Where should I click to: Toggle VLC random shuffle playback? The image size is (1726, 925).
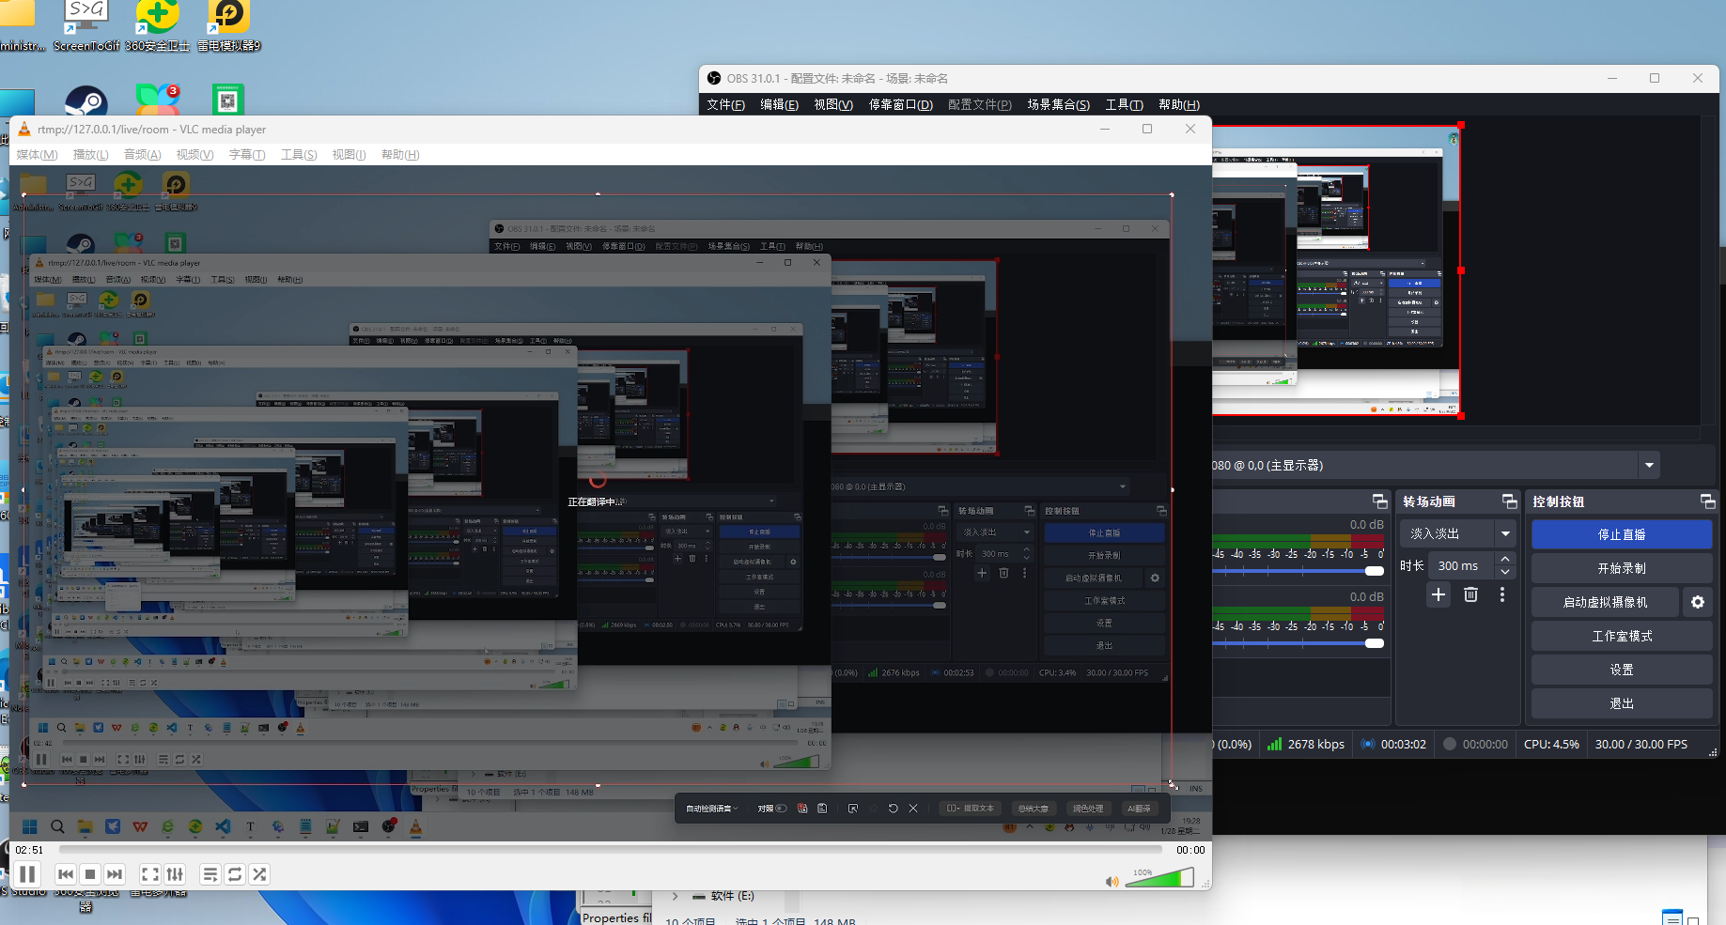(259, 874)
